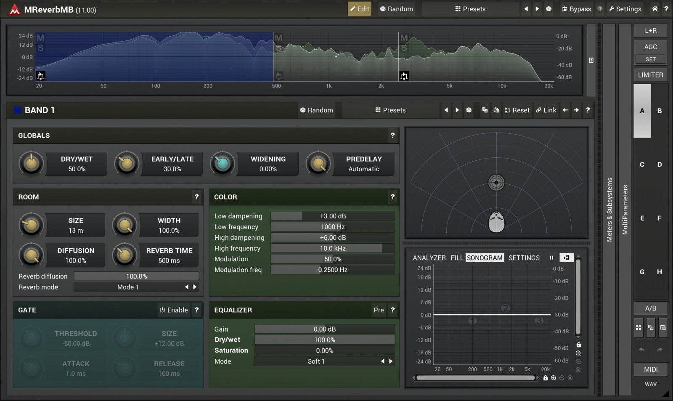Screen dimensions: 673x401
Task: Enable the Gate section
Action: pos(173,310)
